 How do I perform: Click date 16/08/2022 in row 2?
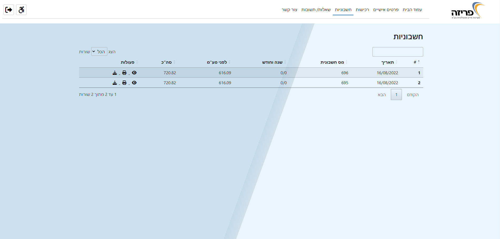[x=387, y=83]
